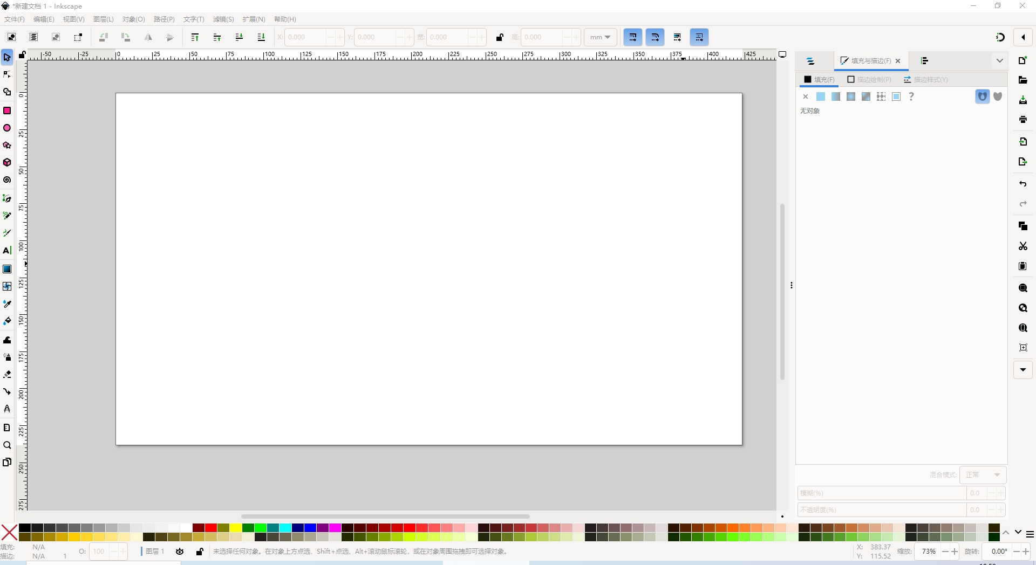Remove fill with the X paint button
The width and height of the screenshot is (1036, 565).
click(806, 97)
